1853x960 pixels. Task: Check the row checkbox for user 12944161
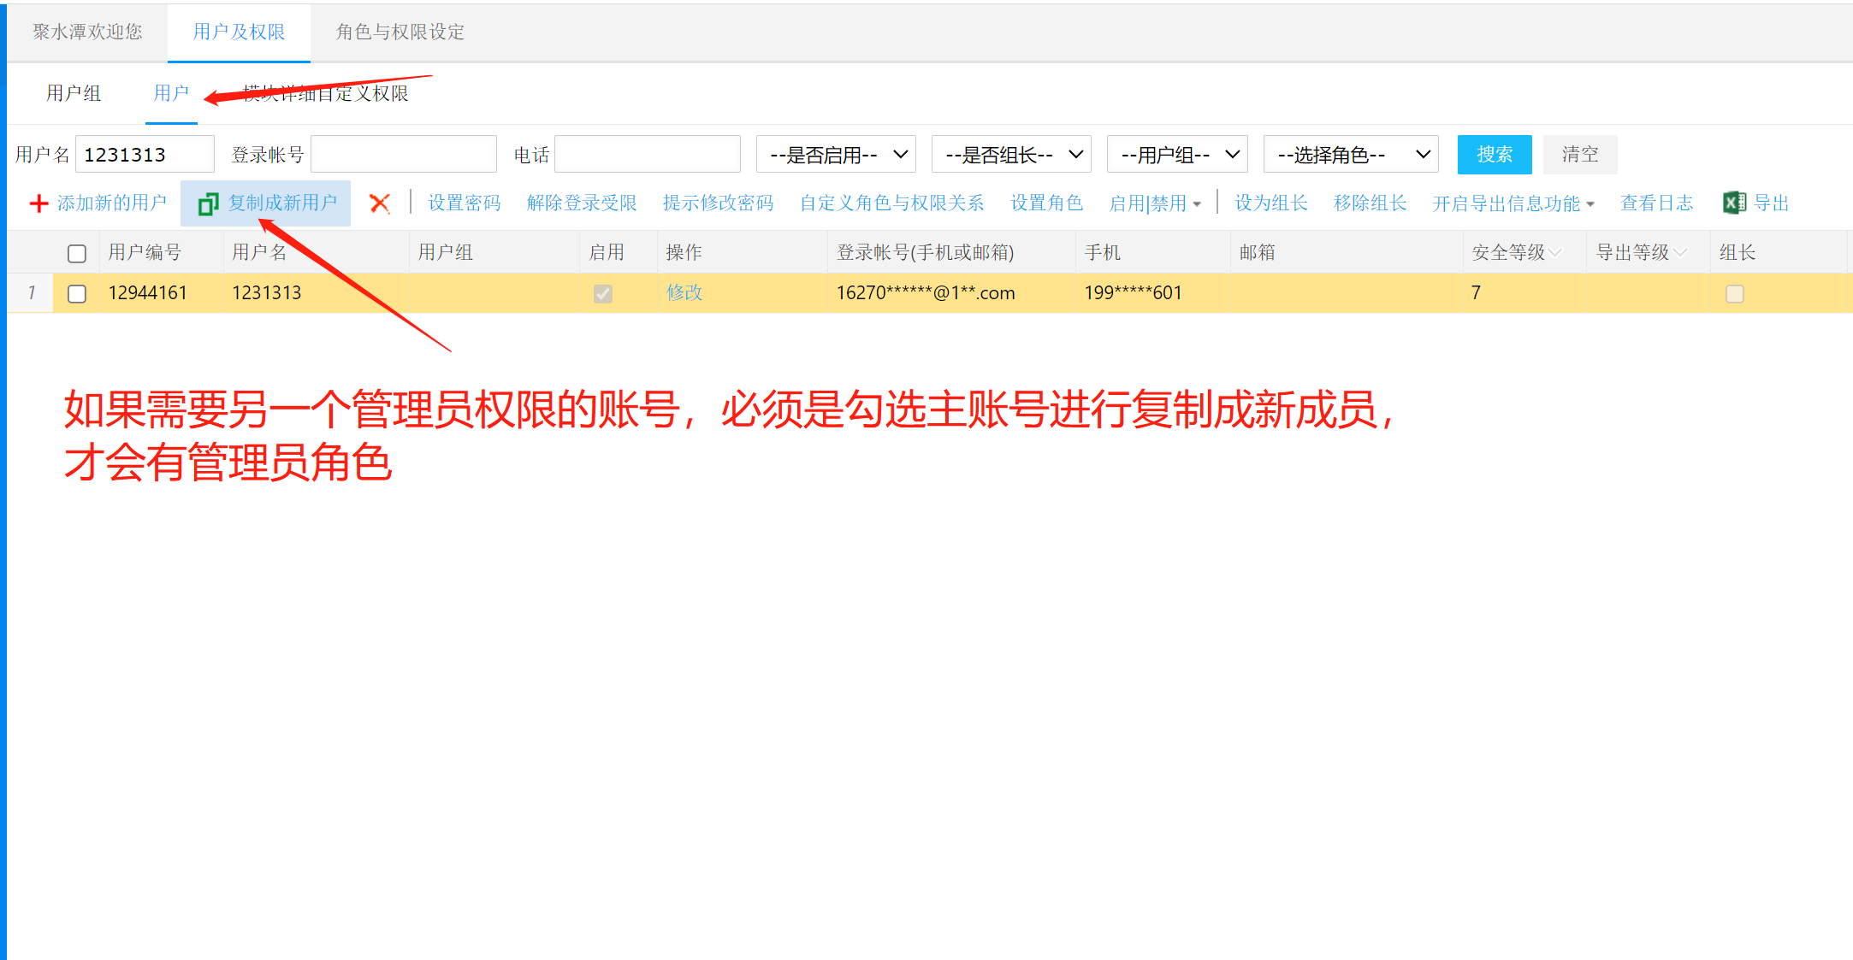coord(77,293)
